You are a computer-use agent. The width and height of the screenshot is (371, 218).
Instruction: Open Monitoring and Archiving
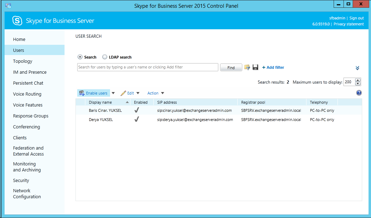[27, 166]
